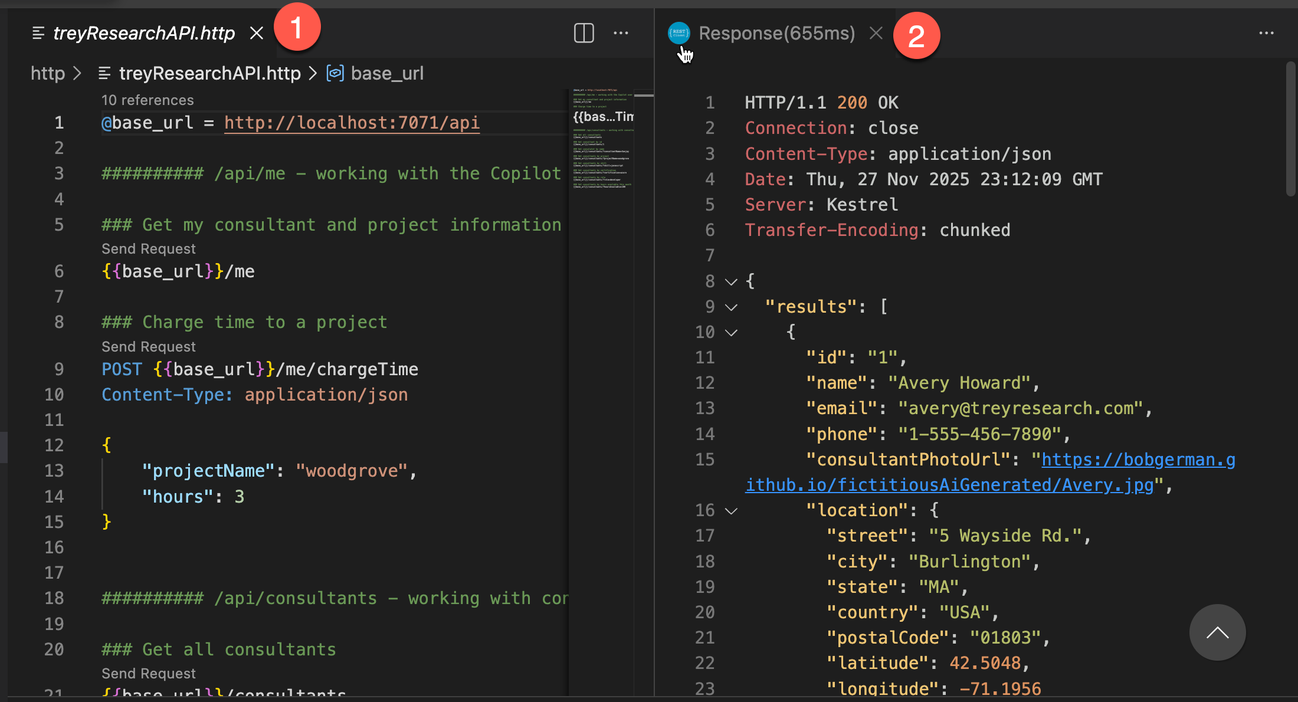The height and width of the screenshot is (702, 1298).
Task: Collapse the location object at line 16
Action: (731, 511)
